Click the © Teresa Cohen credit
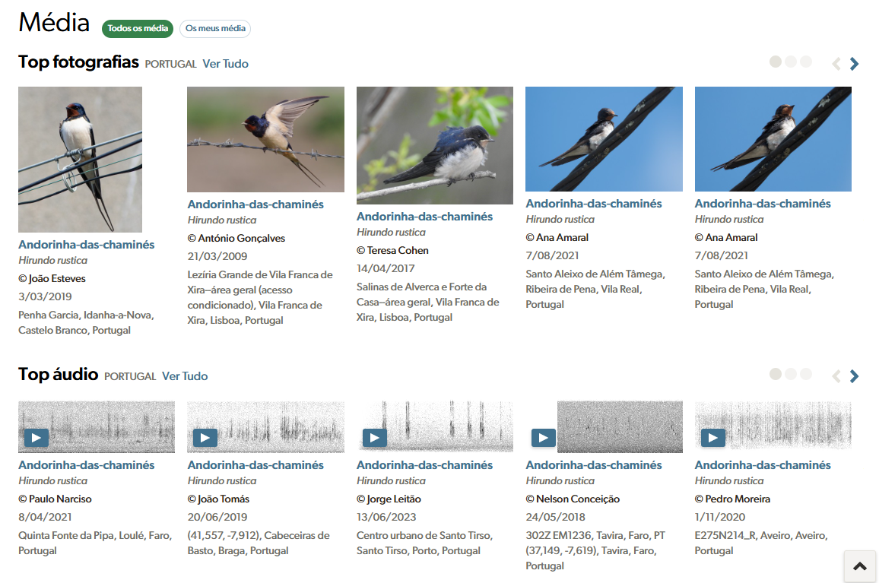The height and width of the screenshot is (583, 879). pos(392,251)
